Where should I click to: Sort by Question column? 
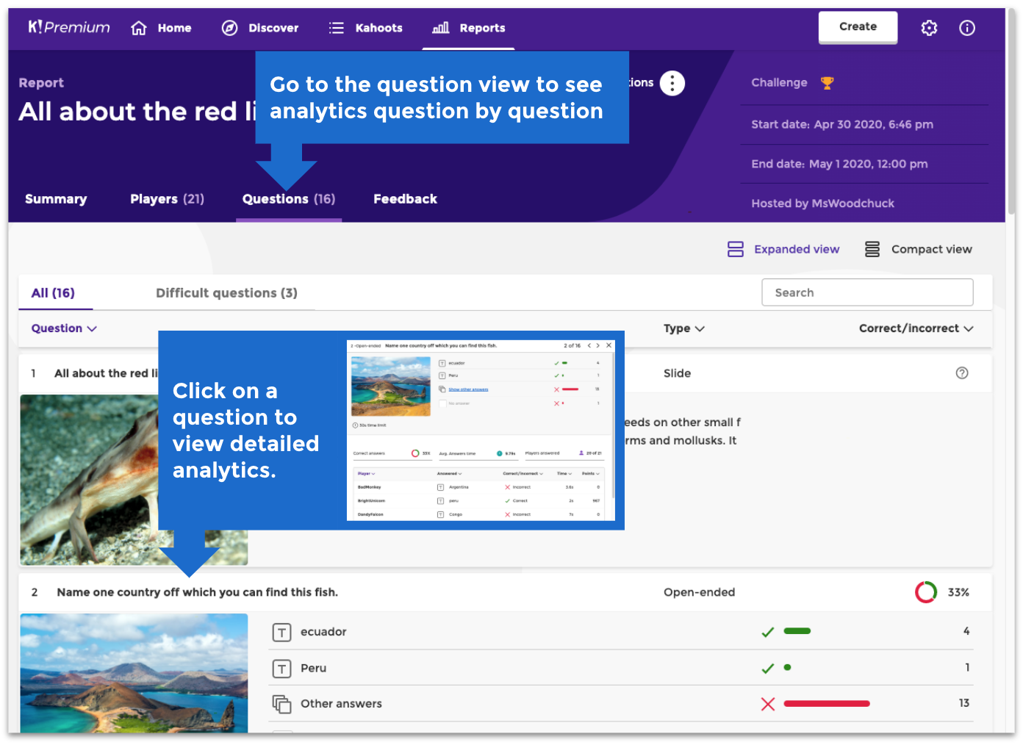coord(64,328)
